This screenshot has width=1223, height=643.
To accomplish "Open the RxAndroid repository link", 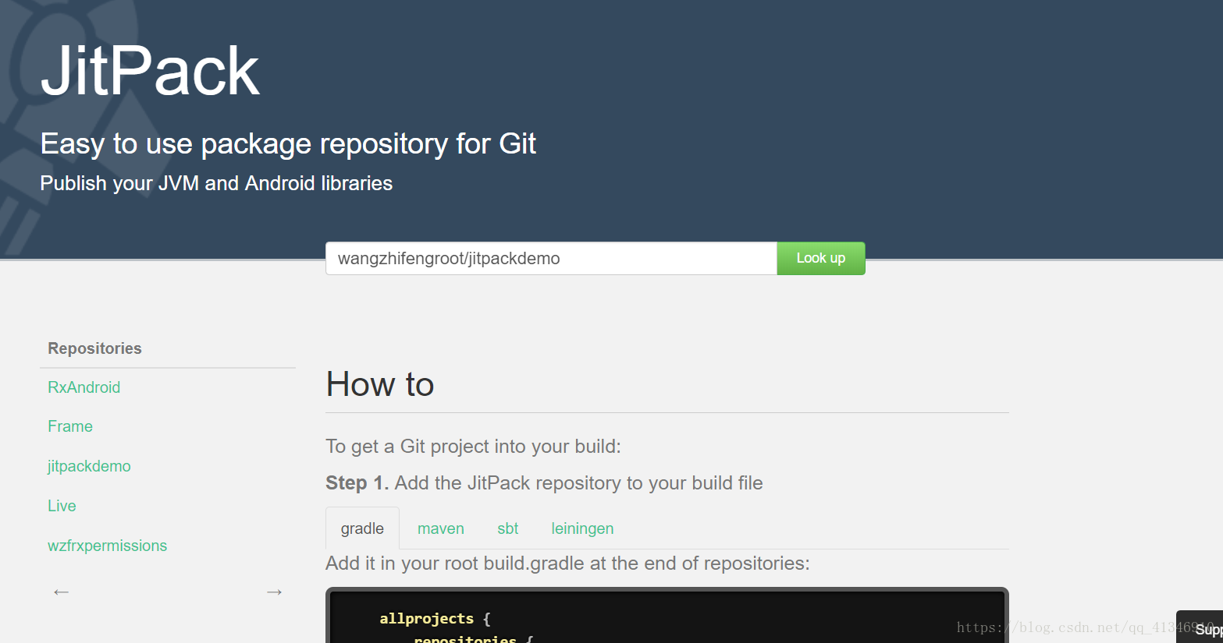I will click(84, 387).
